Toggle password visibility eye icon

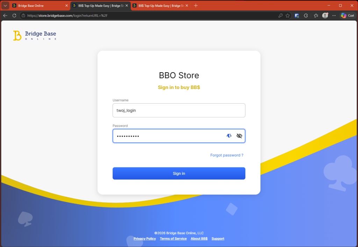(x=239, y=136)
